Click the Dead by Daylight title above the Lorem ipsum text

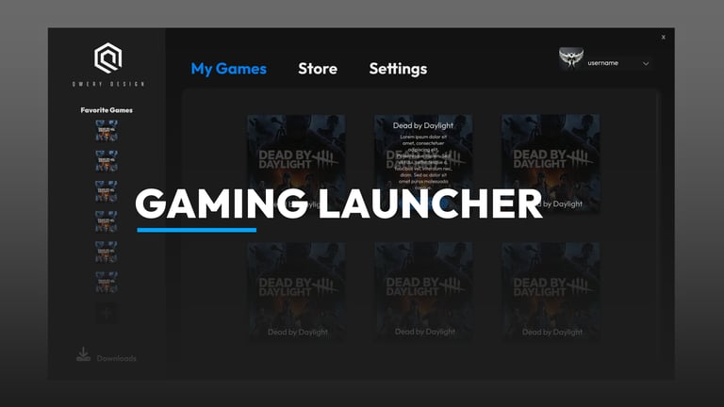(x=423, y=125)
